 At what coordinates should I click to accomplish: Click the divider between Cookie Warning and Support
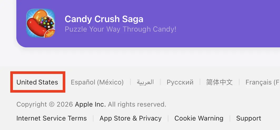pyautogui.click(x=230, y=118)
